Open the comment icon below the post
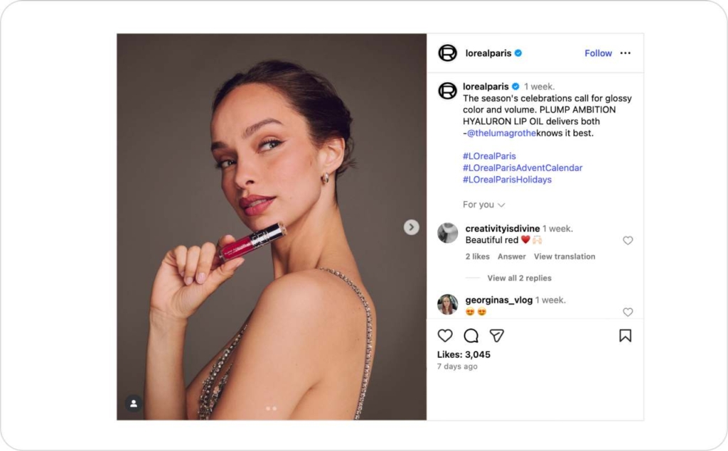This screenshot has width=728, height=451. click(x=471, y=335)
